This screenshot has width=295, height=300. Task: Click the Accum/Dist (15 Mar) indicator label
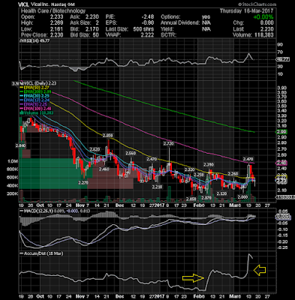(41, 253)
